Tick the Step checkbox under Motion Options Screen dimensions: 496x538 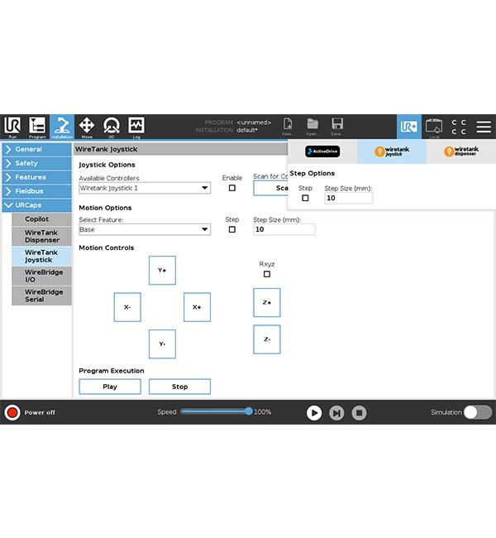[232, 229]
